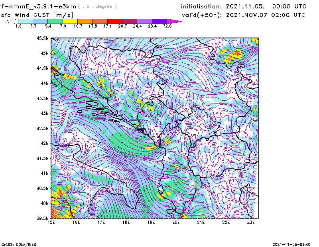Click the yellow 7.9–10.7 legend swatch
The image size is (319, 247).
coord(70,21)
